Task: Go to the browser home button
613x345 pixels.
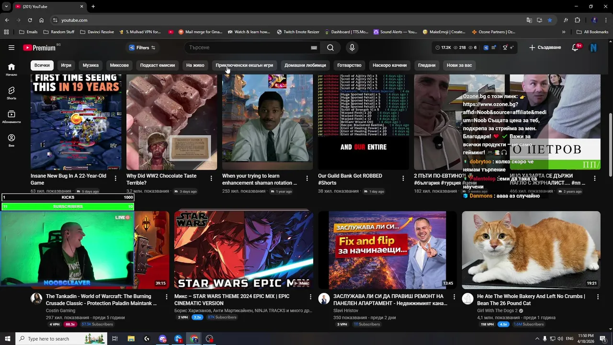Action: pos(42,20)
